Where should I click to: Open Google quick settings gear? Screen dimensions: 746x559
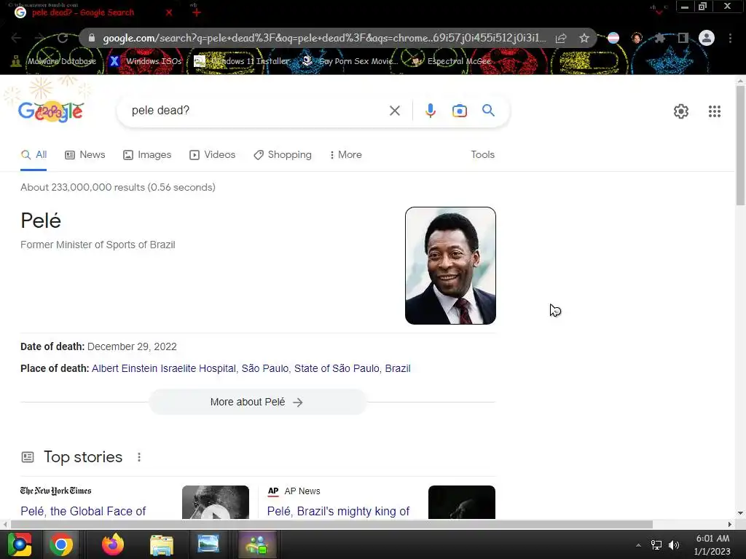pos(681,111)
